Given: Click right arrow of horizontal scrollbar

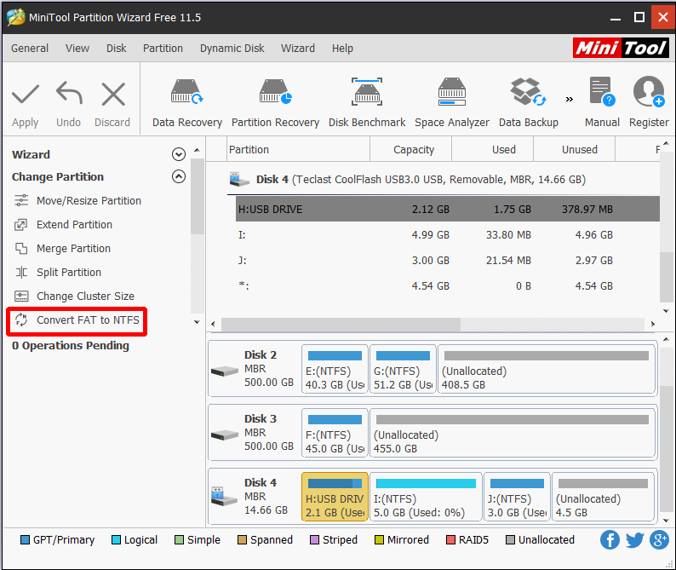Looking at the screenshot, I should pyautogui.click(x=653, y=324).
